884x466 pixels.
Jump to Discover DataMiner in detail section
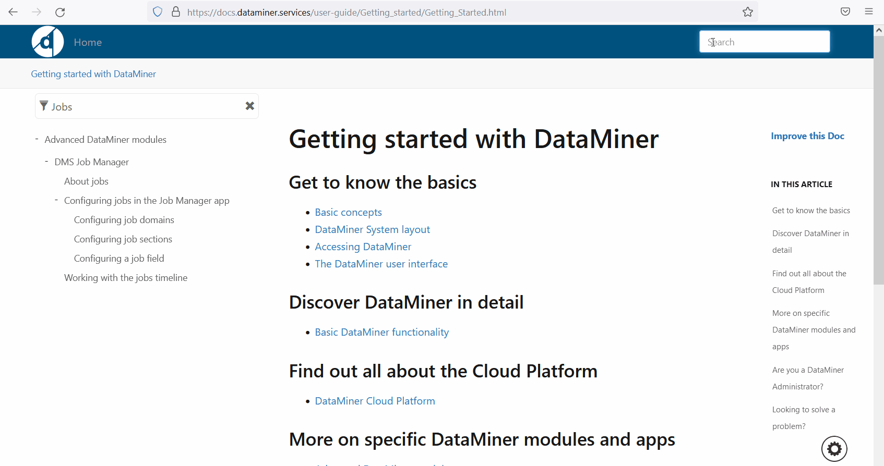pyautogui.click(x=810, y=242)
